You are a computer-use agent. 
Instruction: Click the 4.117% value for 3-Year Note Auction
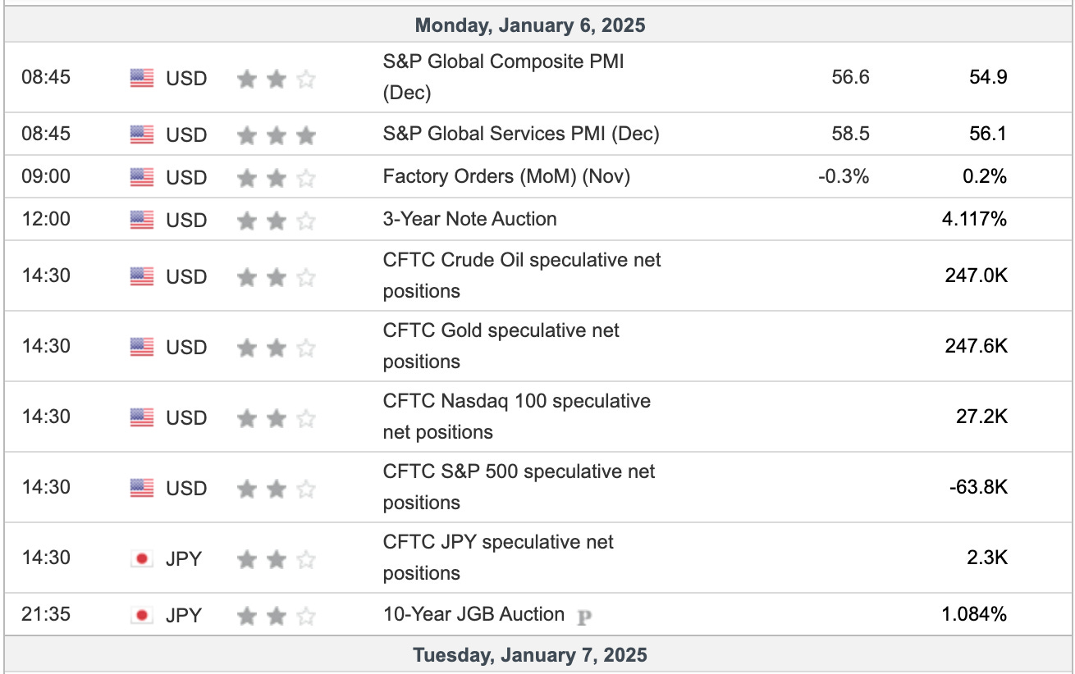click(x=974, y=219)
